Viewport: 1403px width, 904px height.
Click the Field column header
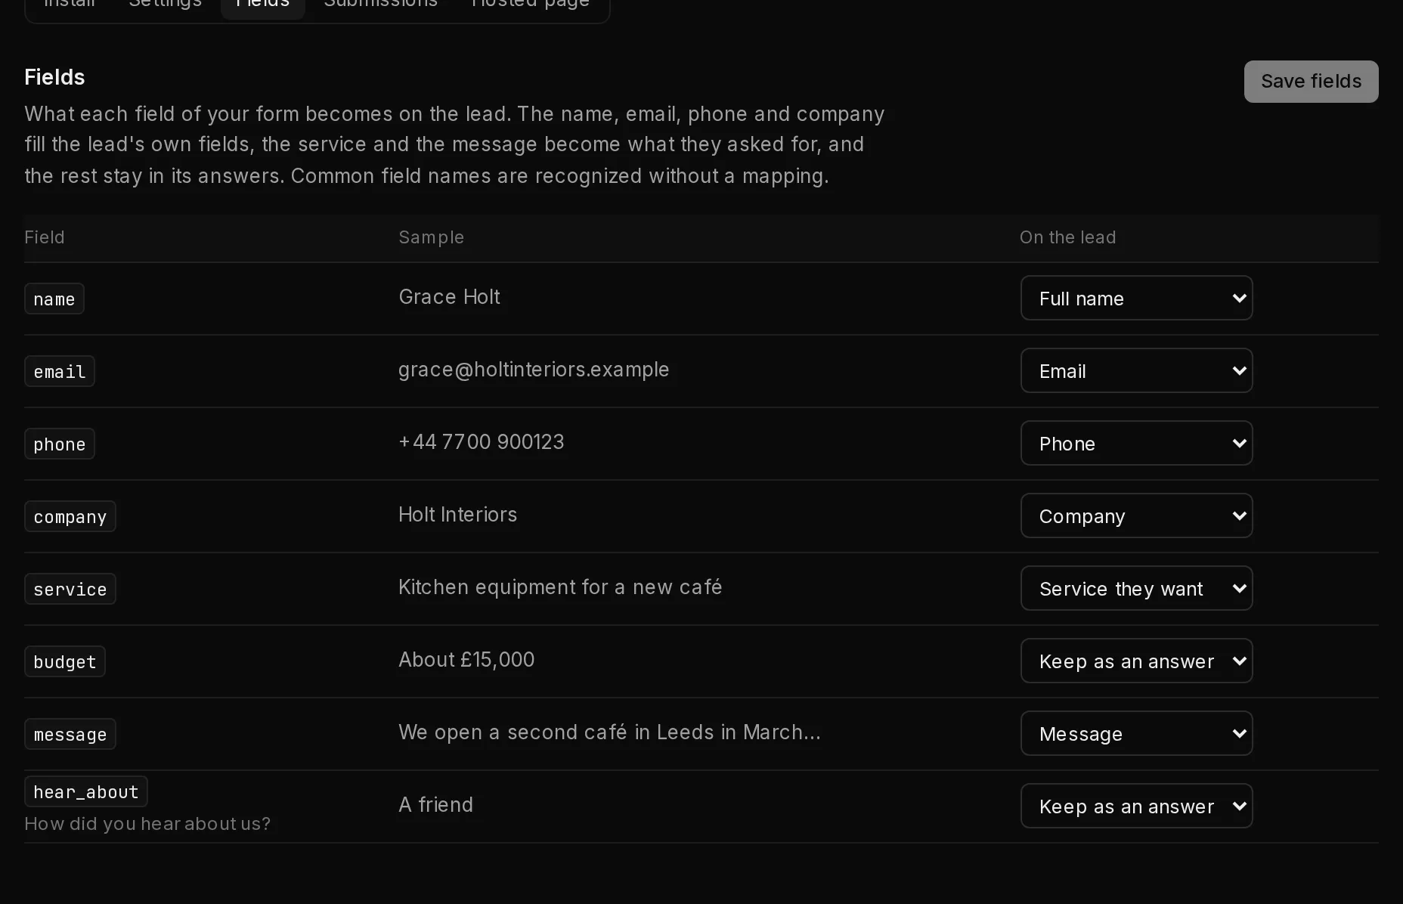45,237
